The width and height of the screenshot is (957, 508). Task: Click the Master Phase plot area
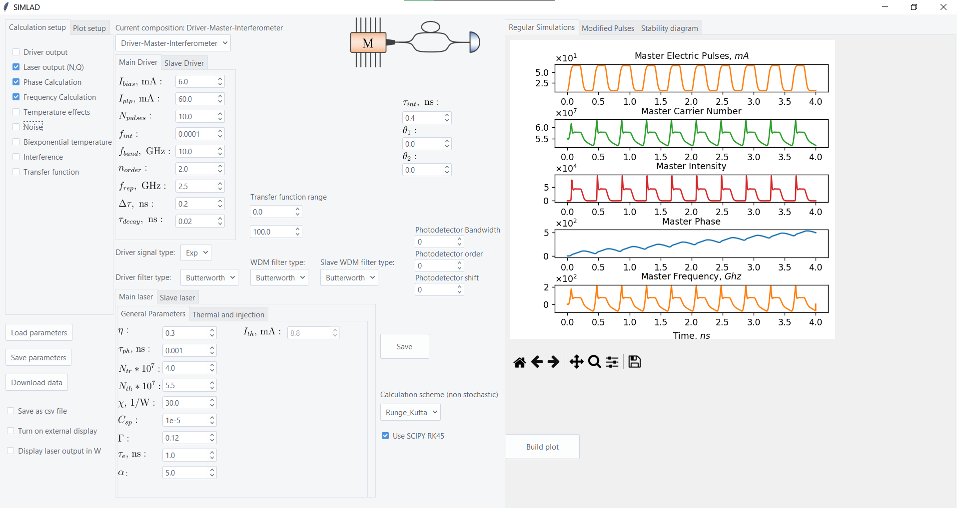pos(691,244)
